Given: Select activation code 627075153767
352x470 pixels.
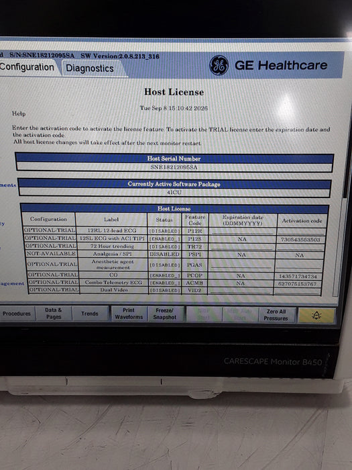Looking at the screenshot, I should (297, 284).
